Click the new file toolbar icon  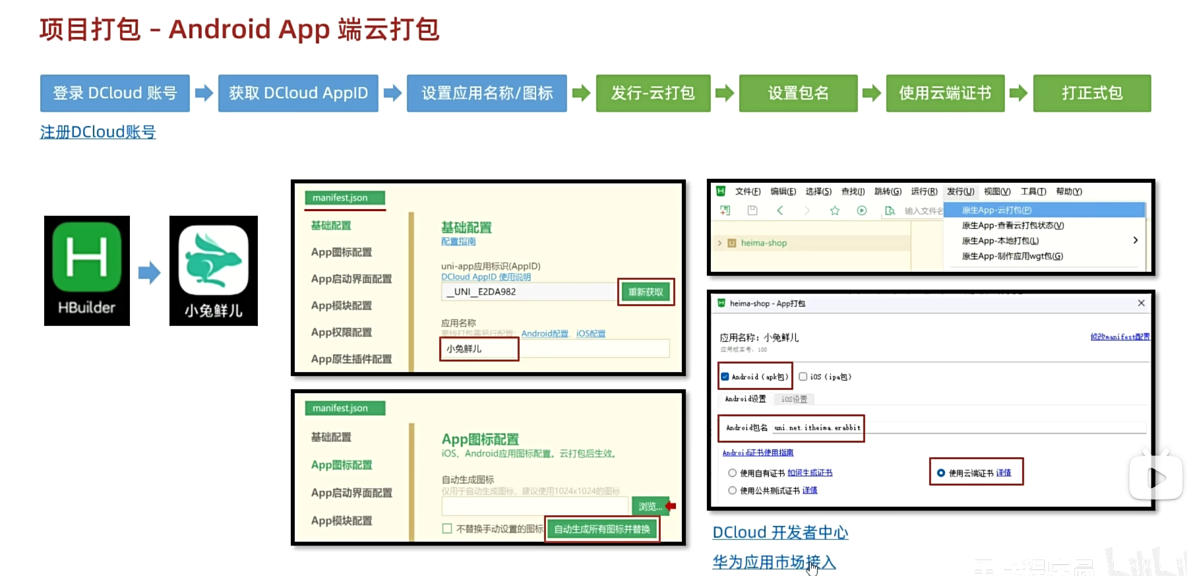(x=725, y=210)
